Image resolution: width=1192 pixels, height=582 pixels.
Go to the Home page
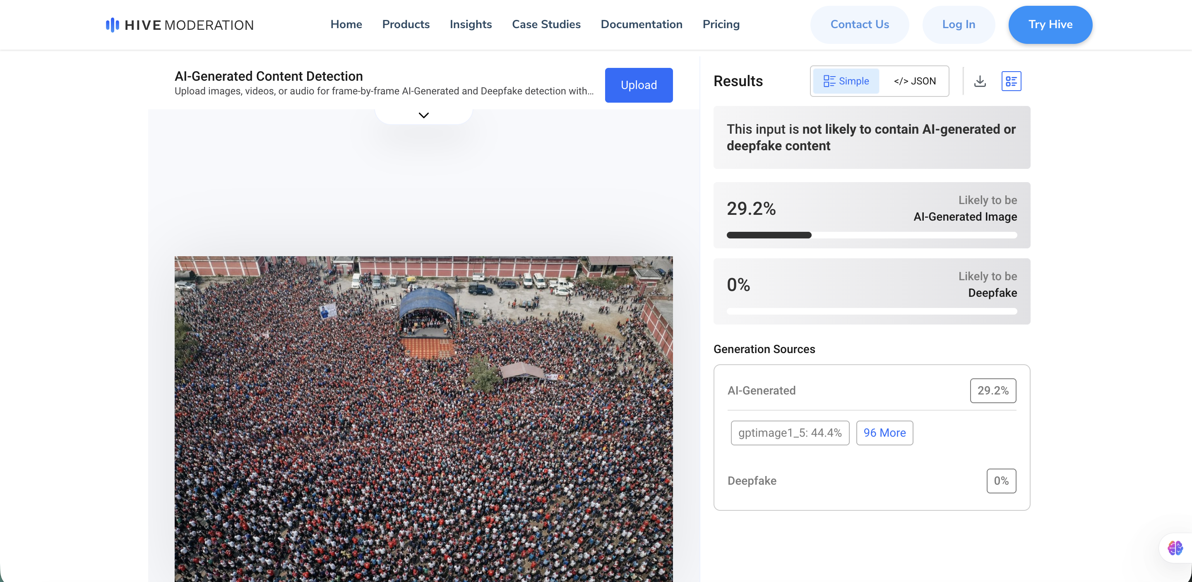point(346,24)
